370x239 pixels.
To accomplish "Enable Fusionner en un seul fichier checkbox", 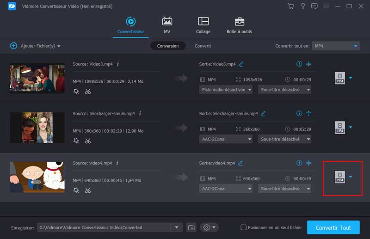I will tap(244, 227).
